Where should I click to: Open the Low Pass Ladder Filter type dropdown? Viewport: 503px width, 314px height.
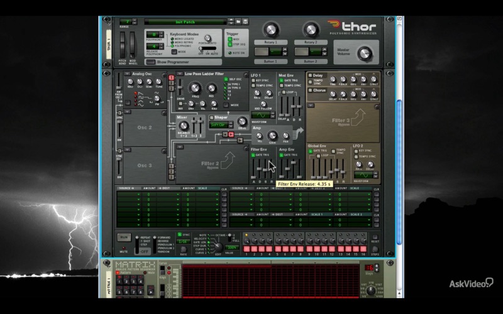click(x=180, y=73)
